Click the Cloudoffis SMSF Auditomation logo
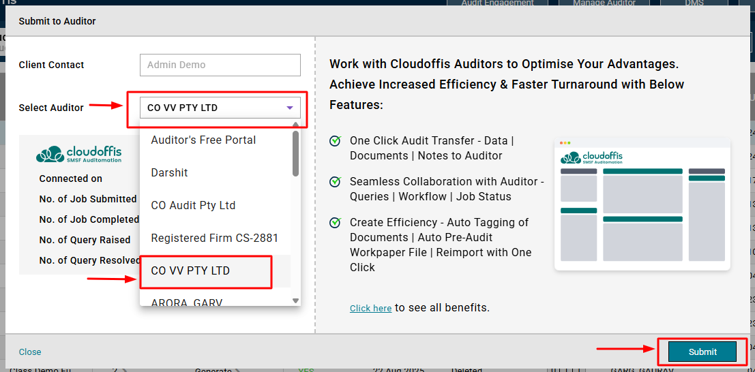The height and width of the screenshot is (372, 755). [79, 155]
